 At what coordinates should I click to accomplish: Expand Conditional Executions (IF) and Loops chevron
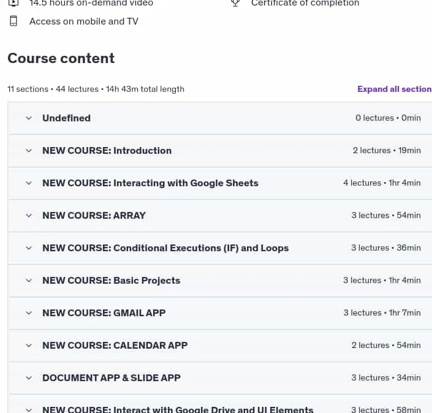(29, 248)
